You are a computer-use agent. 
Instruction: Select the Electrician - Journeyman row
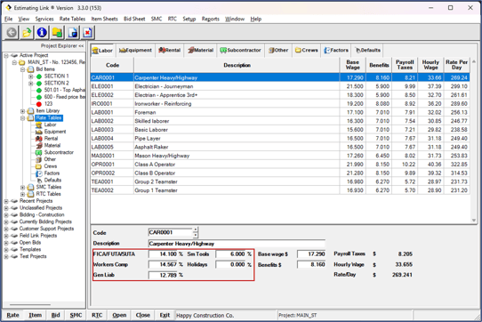280,86
